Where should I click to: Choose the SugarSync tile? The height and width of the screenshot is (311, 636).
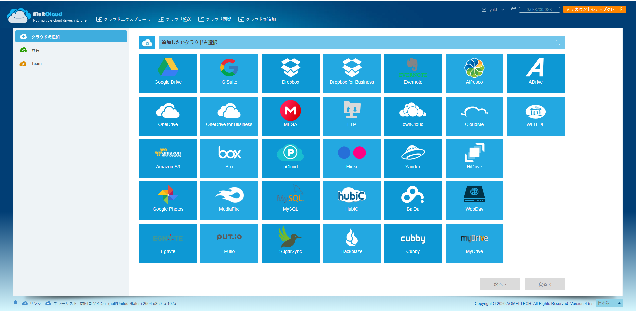click(291, 243)
